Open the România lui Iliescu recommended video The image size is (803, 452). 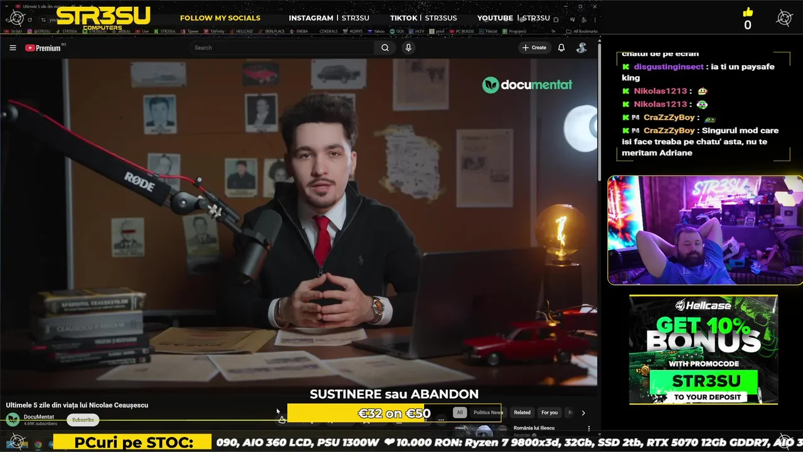(534, 428)
